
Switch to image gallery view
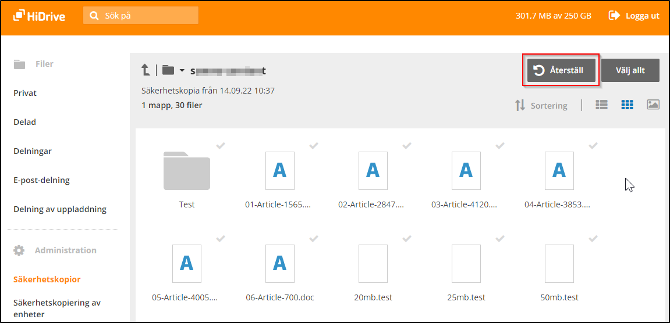click(x=653, y=105)
